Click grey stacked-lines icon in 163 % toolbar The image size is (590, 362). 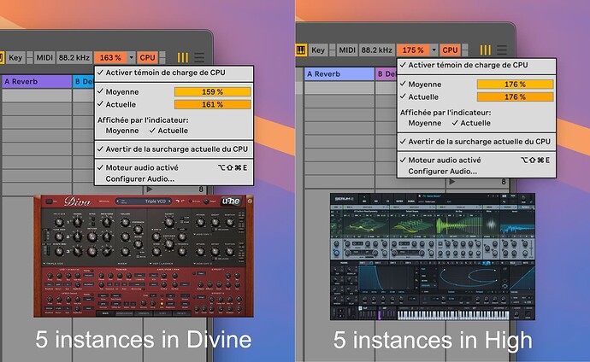pyautogui.click(x=199, y=57)
